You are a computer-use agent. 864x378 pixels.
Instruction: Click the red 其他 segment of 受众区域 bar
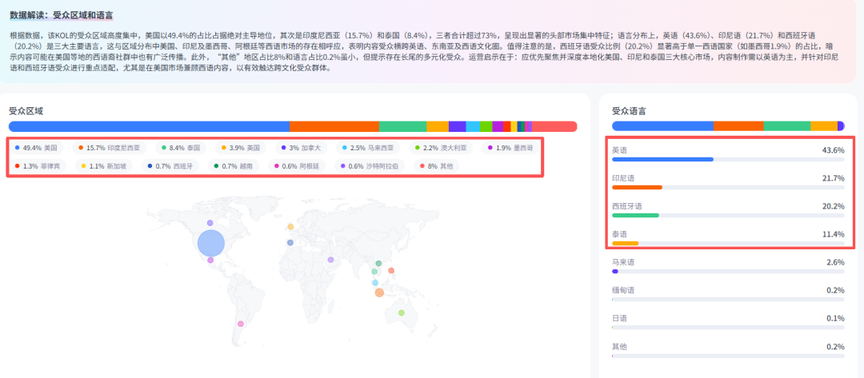tap(554, 126)
